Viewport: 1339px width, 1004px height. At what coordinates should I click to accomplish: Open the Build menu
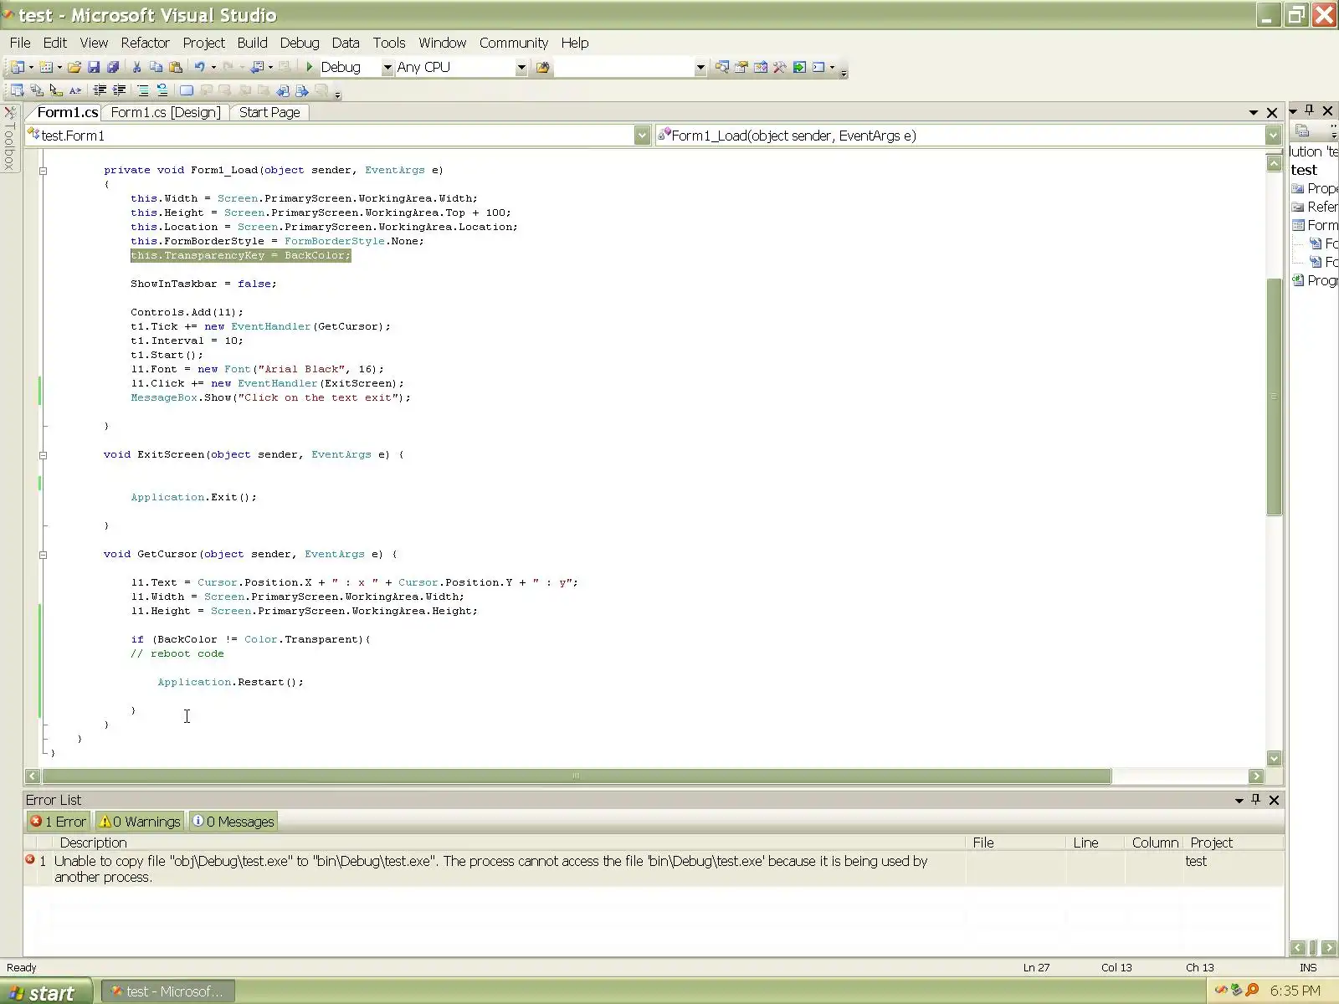[x=252, y=43]
